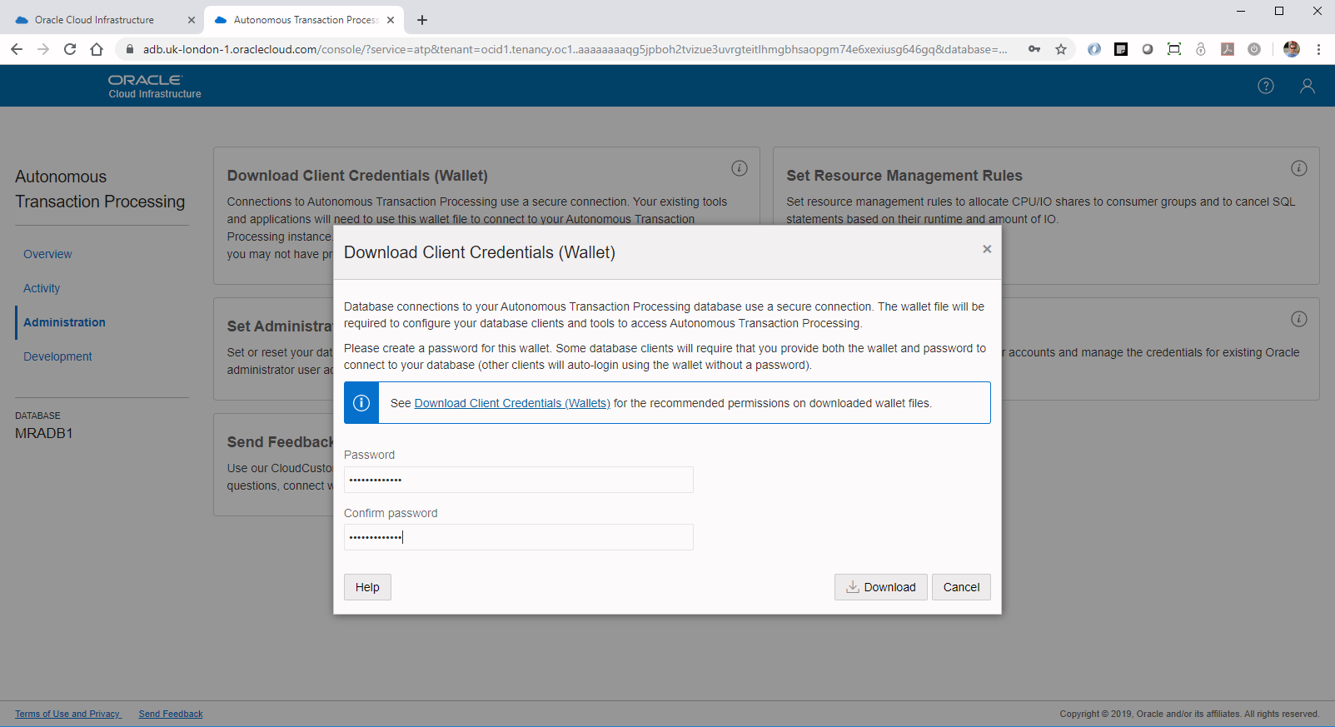1335x727 pixels.
Task: Open Terms of Use and Privacy link
Action: (x=68, y=714)
